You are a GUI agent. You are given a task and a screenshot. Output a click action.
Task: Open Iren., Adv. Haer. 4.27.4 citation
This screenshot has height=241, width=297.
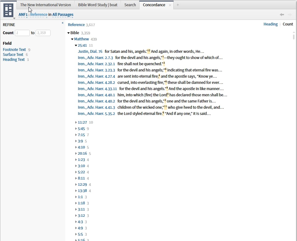tap(96, 76)
